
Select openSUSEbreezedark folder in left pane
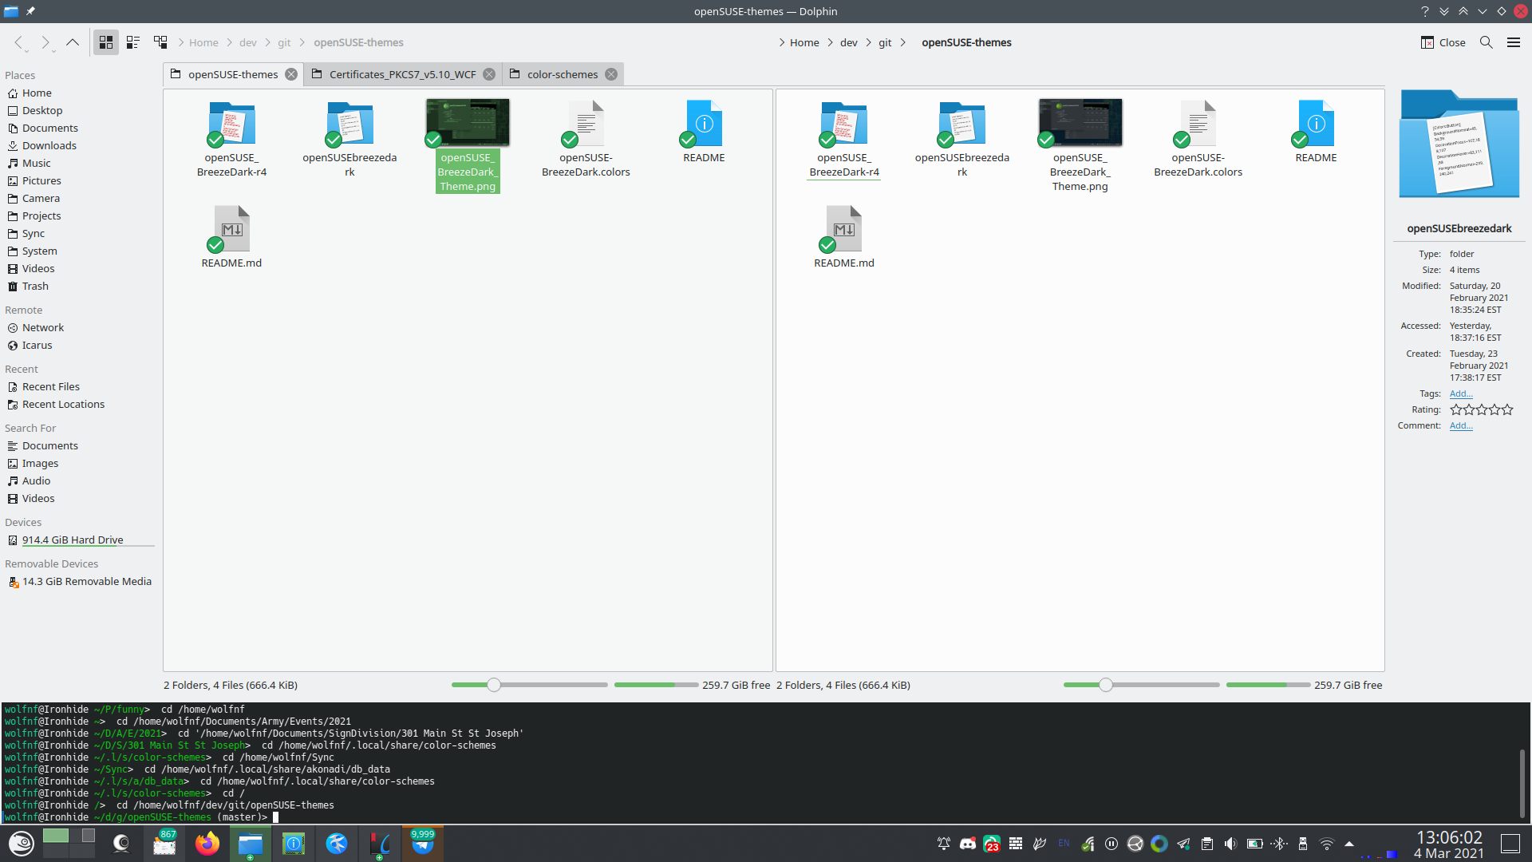pyautogui.click(x=349, y=139)
